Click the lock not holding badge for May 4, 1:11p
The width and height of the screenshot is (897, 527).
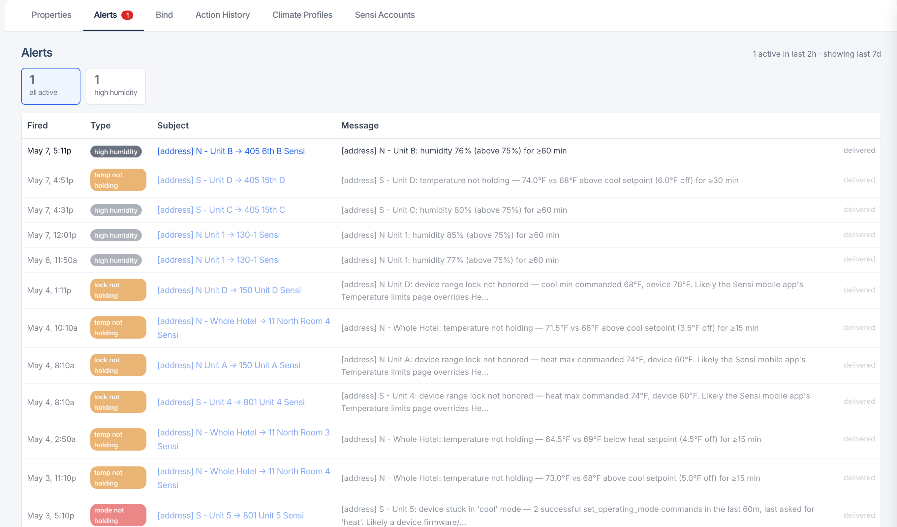coord(118,290)
